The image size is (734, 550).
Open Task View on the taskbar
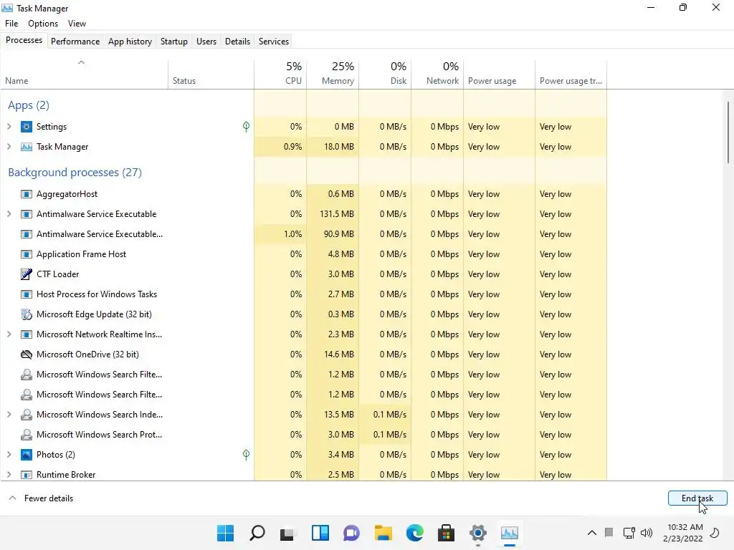[x=288, y=534]
